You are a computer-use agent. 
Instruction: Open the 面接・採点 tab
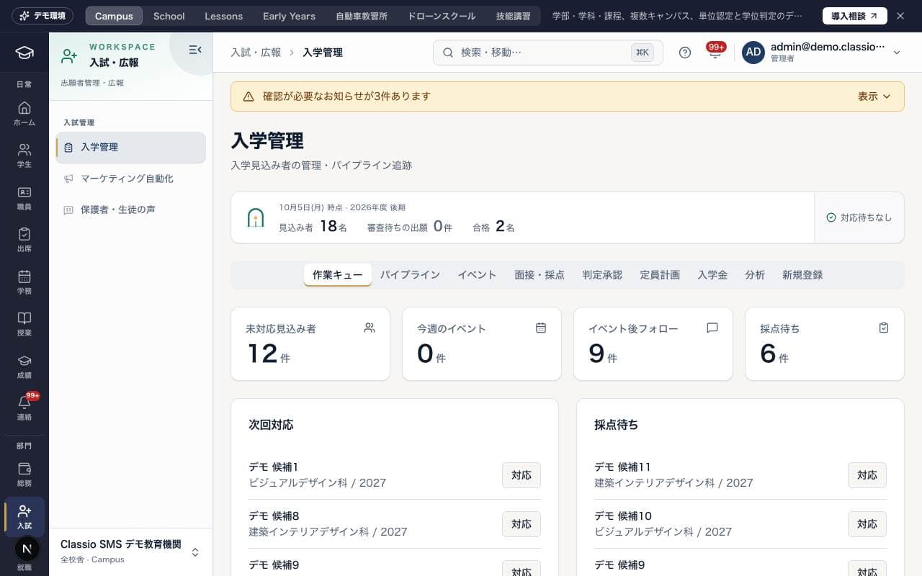540,275
